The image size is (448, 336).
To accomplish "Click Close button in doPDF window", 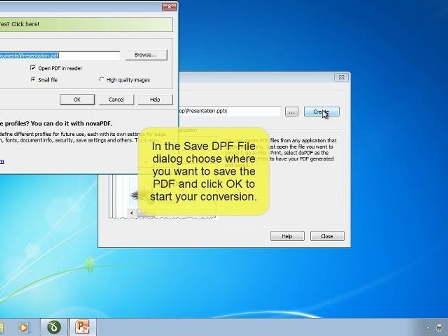I will pyautogui.click(x=327, y=236).
